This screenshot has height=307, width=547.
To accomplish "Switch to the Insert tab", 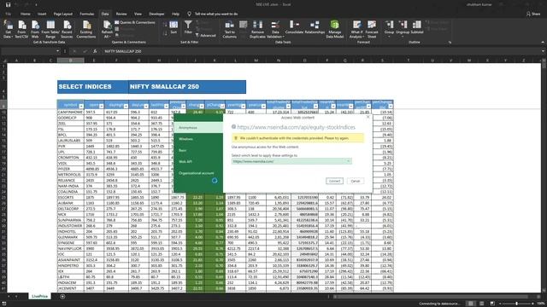I will 42,14.
